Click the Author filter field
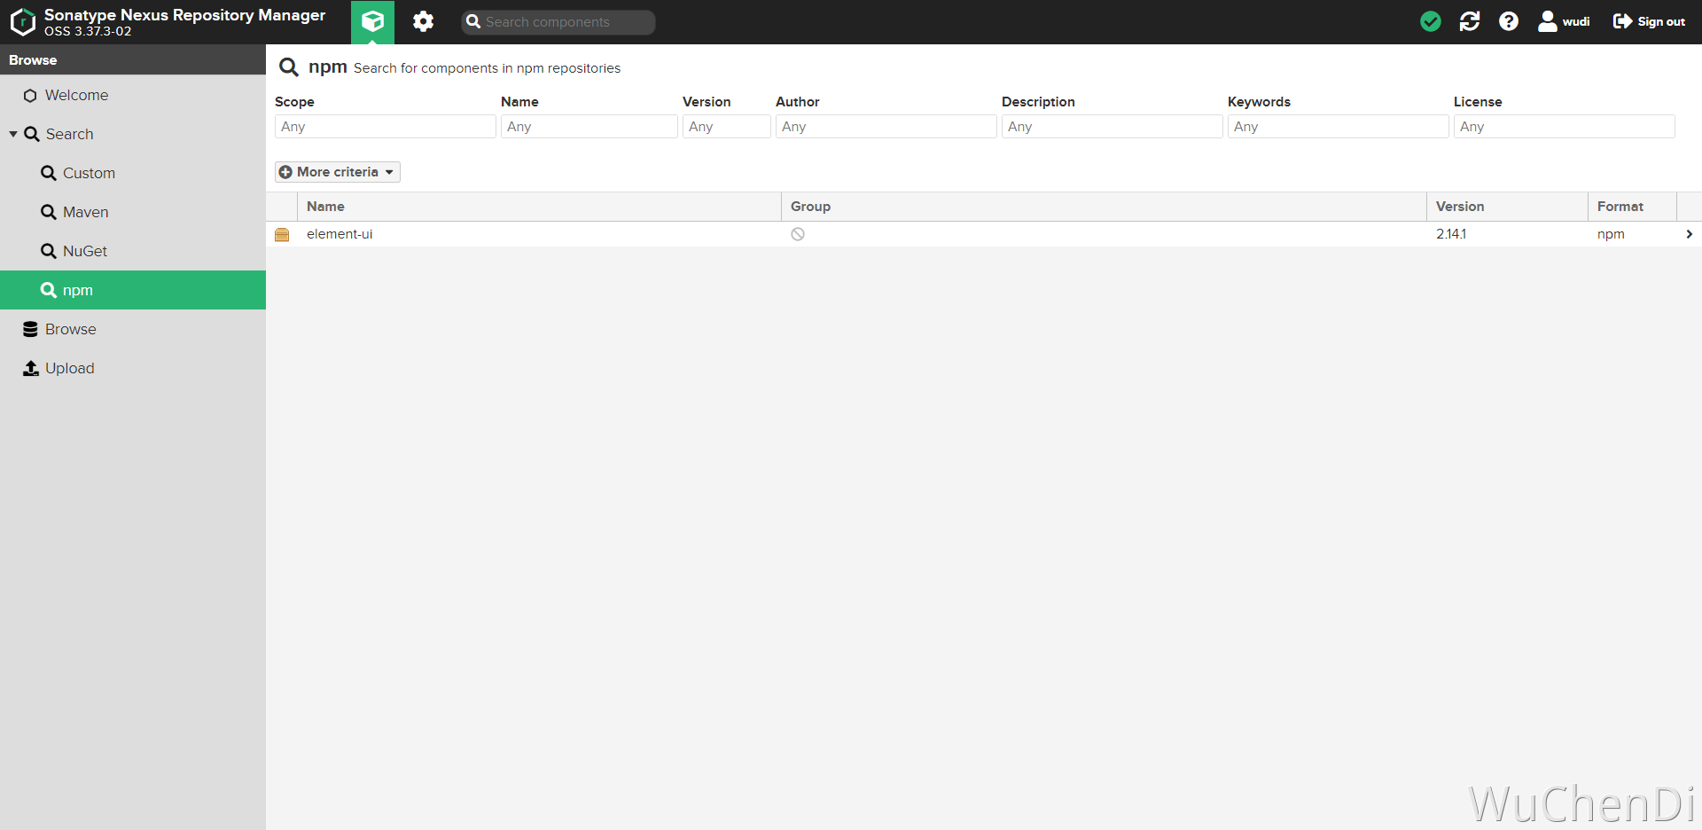This screenshot has width=1702, height=830. click(x=886, y=127)
